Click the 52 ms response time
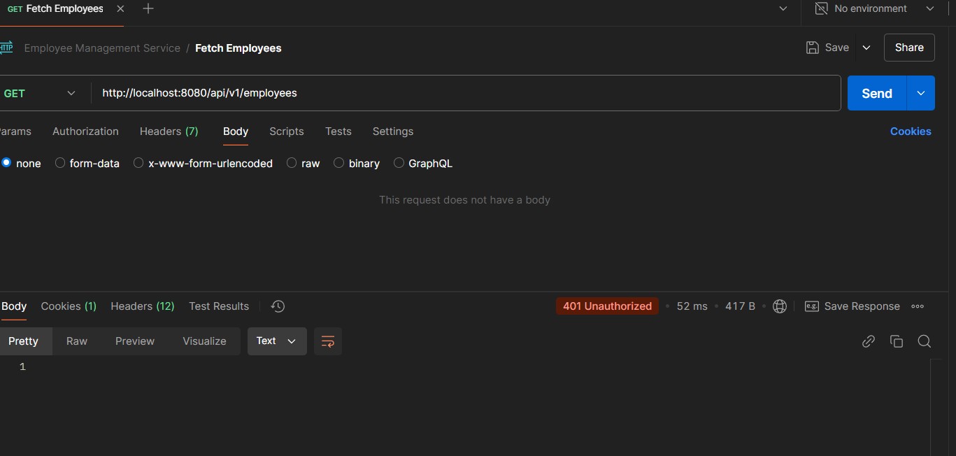Viewport: 956px width, 456px height. tap(692, 306)
